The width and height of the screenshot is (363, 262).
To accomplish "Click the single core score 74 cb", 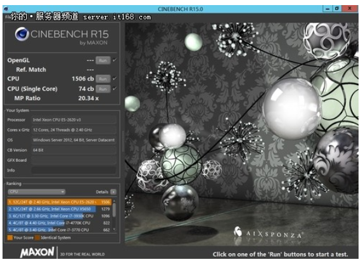I will [86, 89].
